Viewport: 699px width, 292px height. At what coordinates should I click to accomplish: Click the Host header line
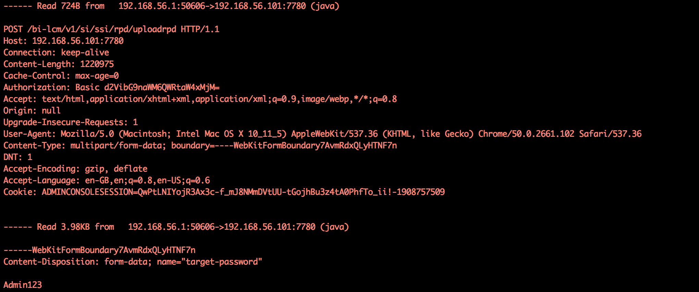(63, 41)
